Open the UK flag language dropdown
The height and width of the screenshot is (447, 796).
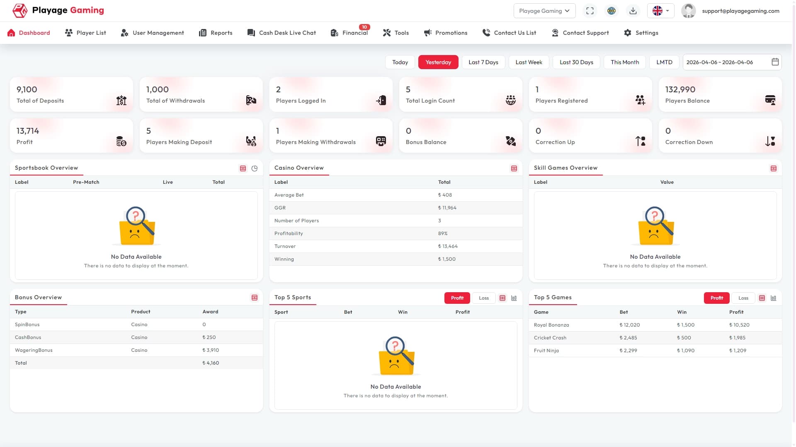[x=660, y=11]
